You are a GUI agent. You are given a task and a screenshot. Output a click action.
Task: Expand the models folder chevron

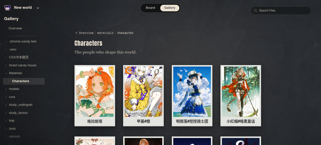point(6,89)
